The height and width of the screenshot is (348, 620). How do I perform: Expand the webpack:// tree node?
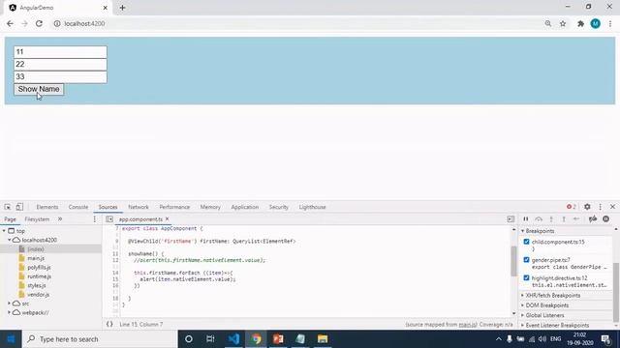click(9, 312)
